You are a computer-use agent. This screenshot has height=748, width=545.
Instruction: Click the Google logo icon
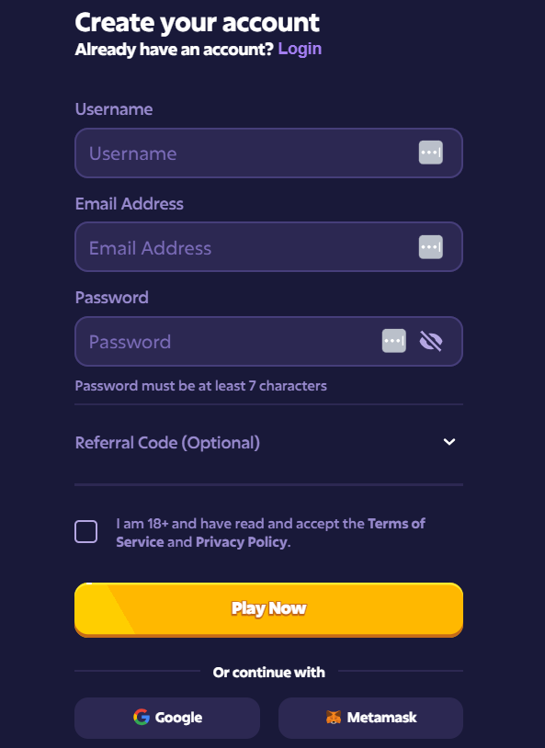coord(142,717)
